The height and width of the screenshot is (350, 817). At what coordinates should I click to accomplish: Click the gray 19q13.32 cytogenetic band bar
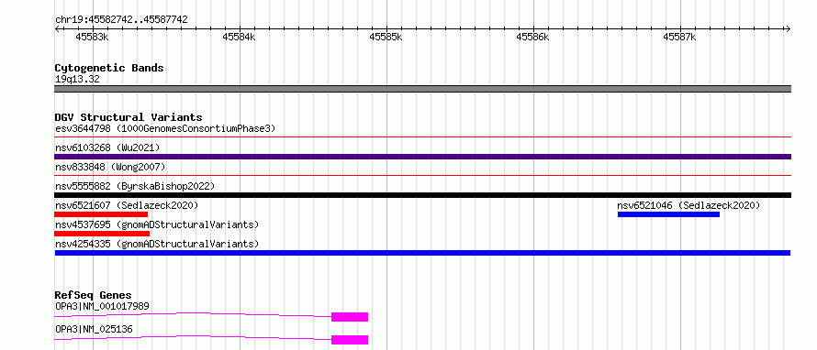click(423, 89)
